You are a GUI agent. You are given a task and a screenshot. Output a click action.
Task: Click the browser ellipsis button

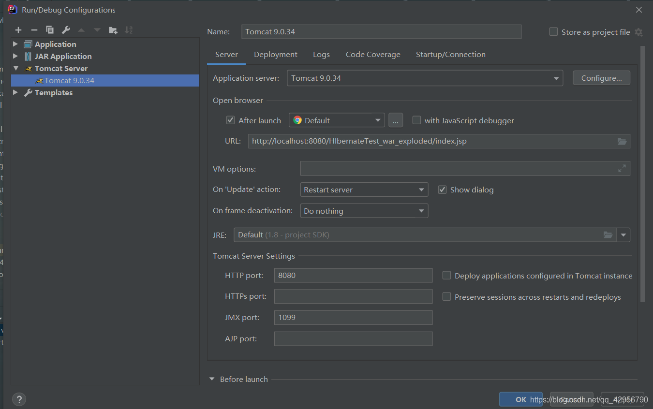click(396, 120)
